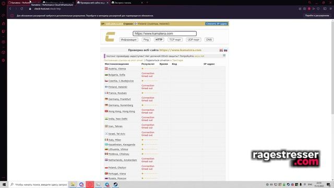334x188 pixels.
Task: Click the Israel, Tel Aviv location link
Action: 117,134
